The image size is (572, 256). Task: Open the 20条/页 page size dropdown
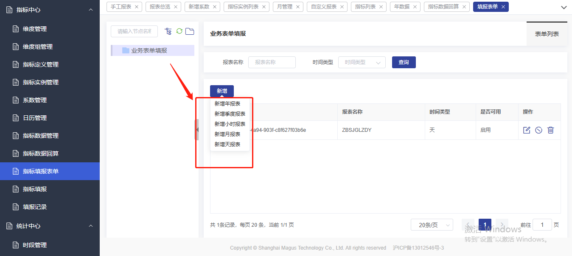point(432,225)
